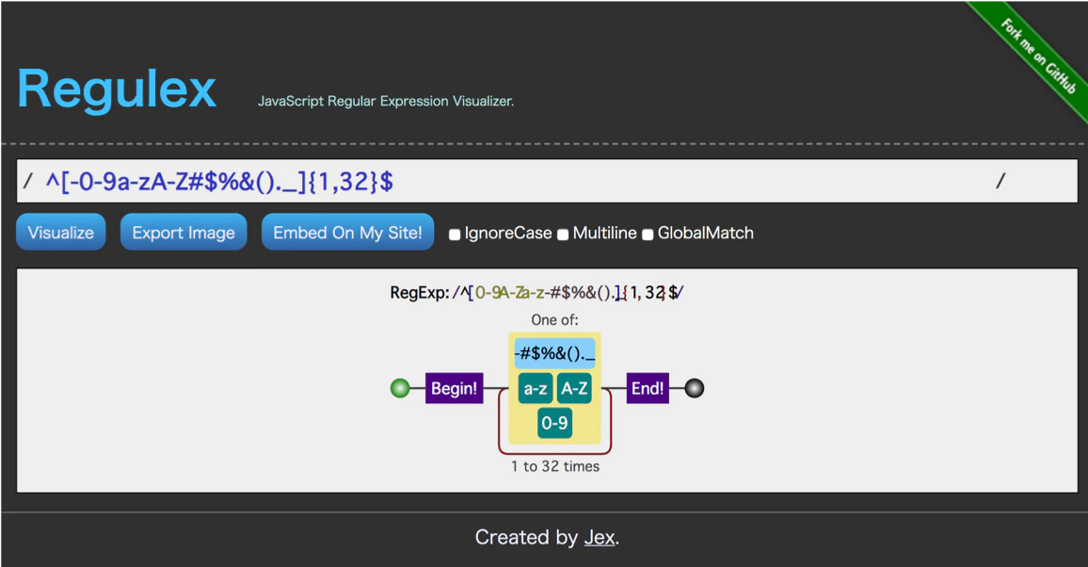Click the End! anchor block
Image resolution: width=1088 pixels, height=567 pixels.
[648, 388]
